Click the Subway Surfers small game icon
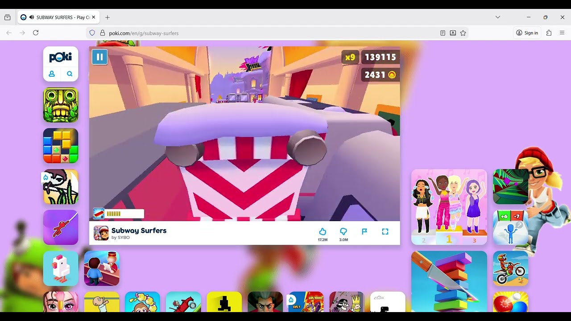 tap(101, 233)
